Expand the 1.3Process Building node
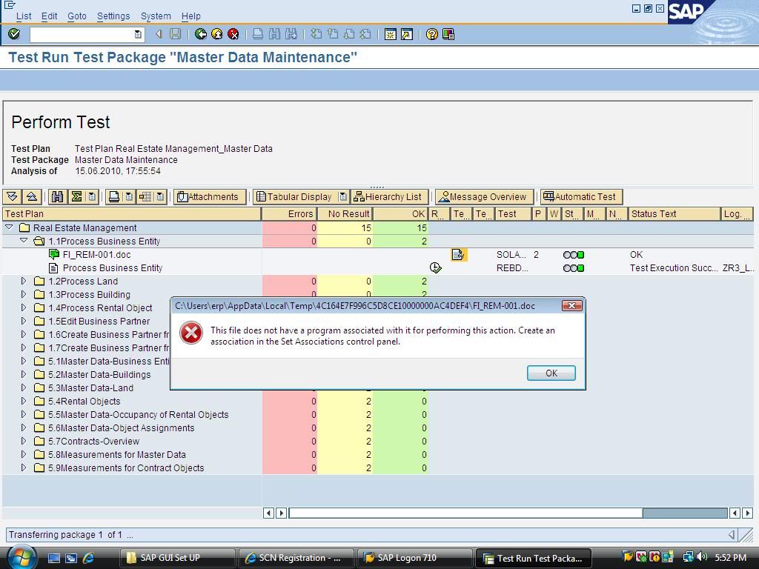 (23, 293)
